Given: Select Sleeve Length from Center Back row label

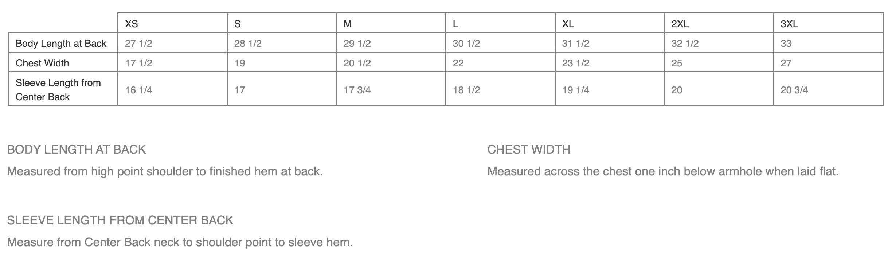Looking at the screenshot, I should click(x=58, y=90).
